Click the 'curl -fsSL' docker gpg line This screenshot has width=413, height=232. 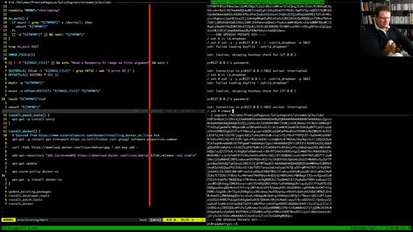coord(75,148)
